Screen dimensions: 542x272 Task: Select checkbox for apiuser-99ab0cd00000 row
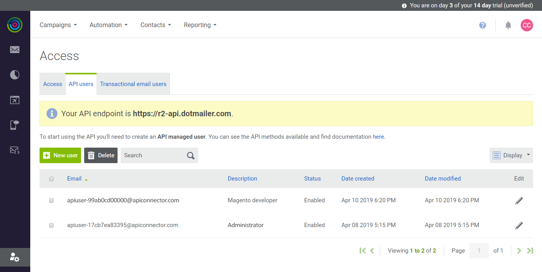(51, 201)
